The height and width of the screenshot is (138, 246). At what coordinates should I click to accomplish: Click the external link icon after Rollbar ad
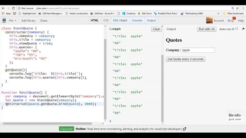click(184, 129)
